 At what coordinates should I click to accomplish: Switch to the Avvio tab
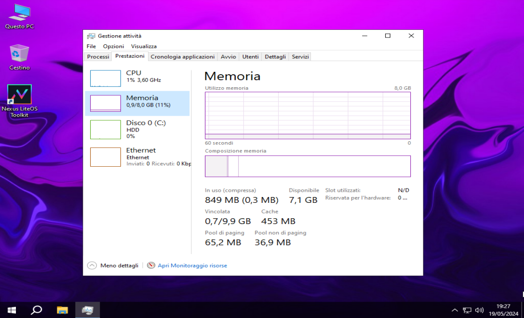(x=228, y=57)
